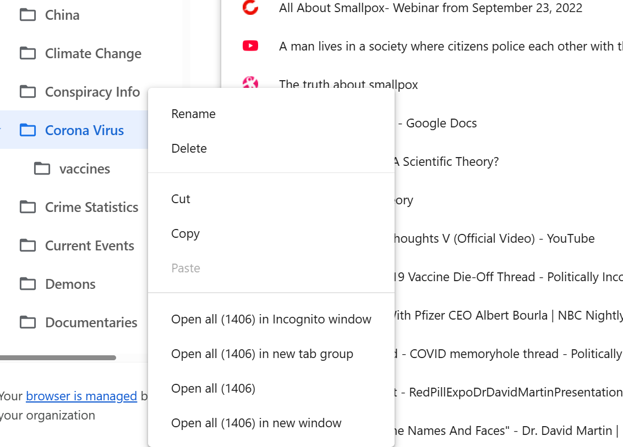This screenshot has width=623, height=447.
Task: Open 'All About Smallpox- Webinar' bookmark title
Action: pos(431,8)
